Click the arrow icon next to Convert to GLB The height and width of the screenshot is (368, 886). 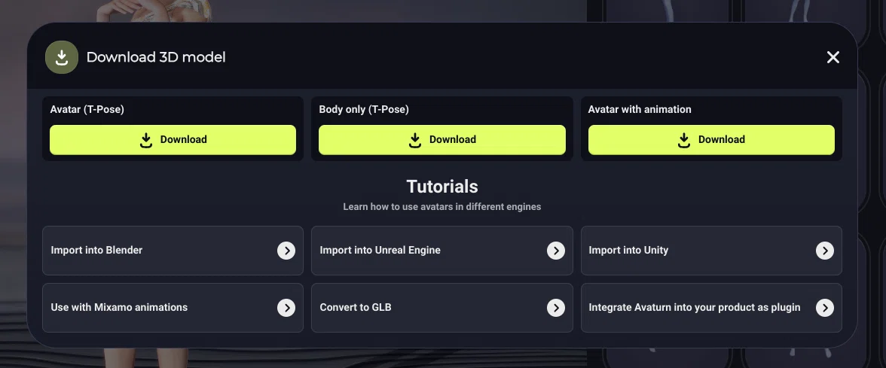(556, 308)
